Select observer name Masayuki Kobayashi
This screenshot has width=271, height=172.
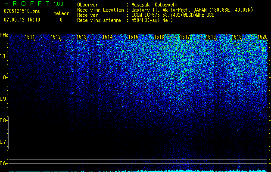pyautogui.click(x=155, y=5)
